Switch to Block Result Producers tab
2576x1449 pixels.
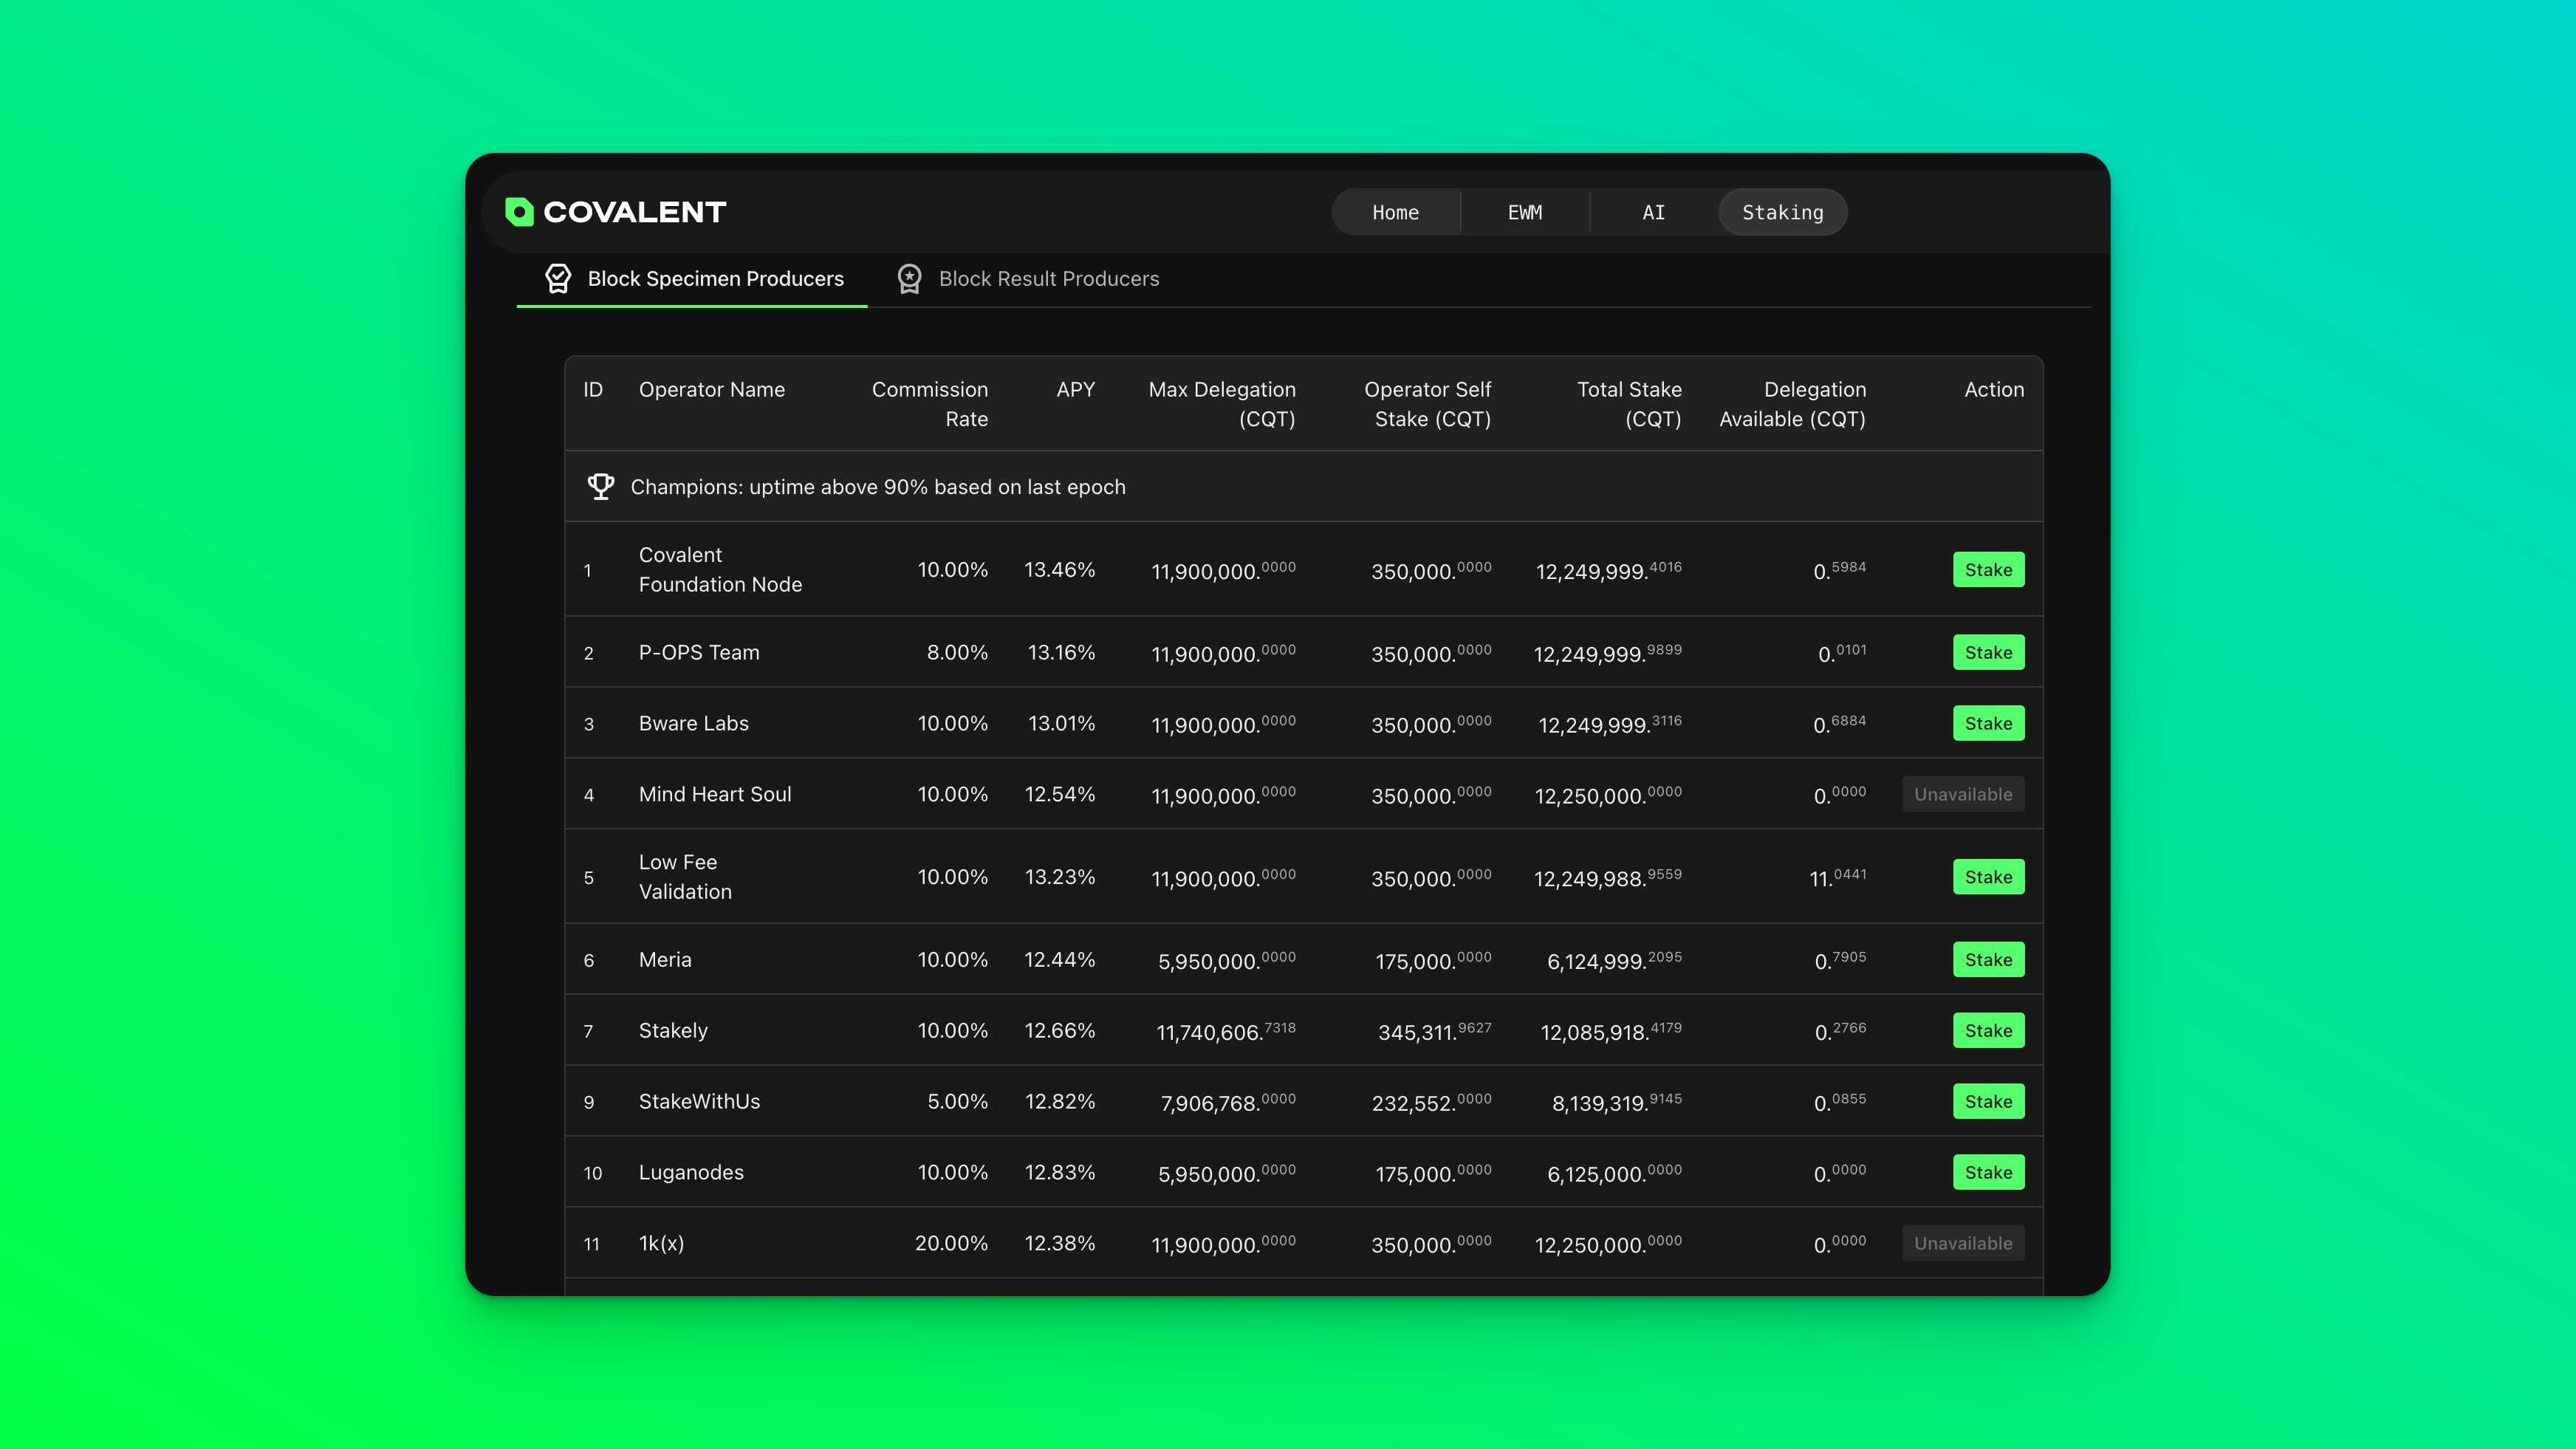pyautogui.click(x=1028, y=279)
